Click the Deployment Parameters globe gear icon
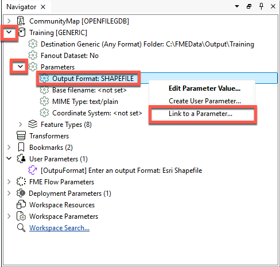The width and height of the screenshot is (280, 267). (x=21, y=193)
